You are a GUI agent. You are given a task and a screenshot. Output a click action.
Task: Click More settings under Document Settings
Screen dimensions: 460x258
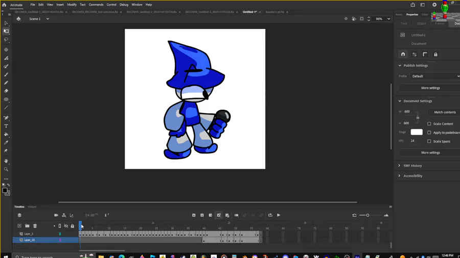coord(430,152)
